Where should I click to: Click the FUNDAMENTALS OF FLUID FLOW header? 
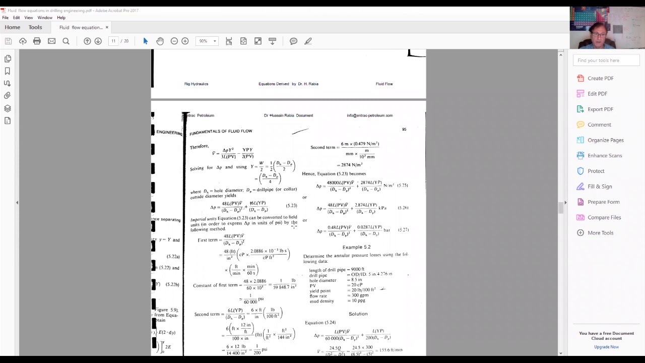point(221,132)
